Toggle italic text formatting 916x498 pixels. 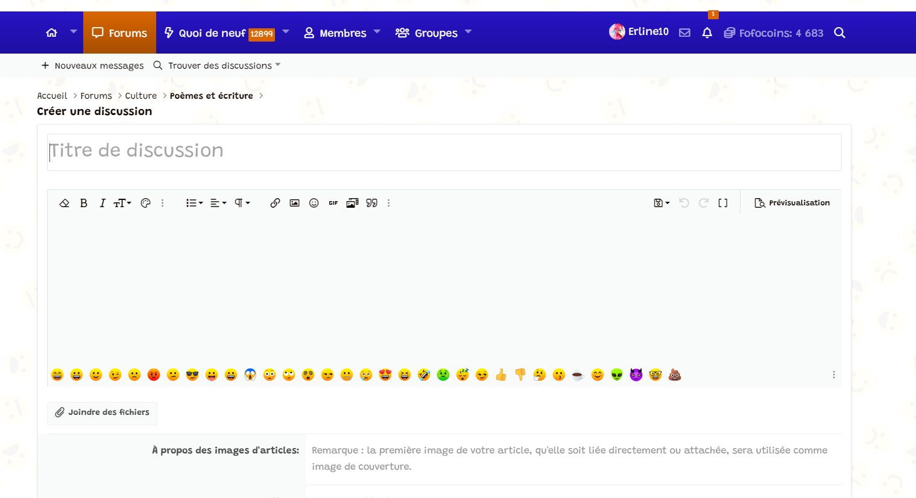[103, 203]
